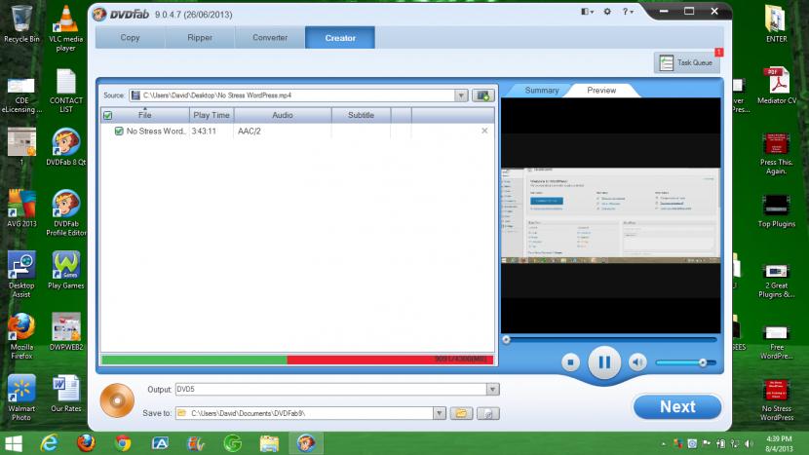Switch to the Ripper tab
The image size is (809, 455).
200,38
